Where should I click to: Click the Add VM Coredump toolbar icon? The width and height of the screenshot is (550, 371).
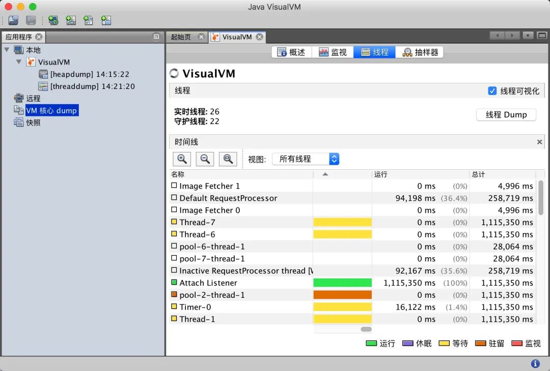(88, 20)
